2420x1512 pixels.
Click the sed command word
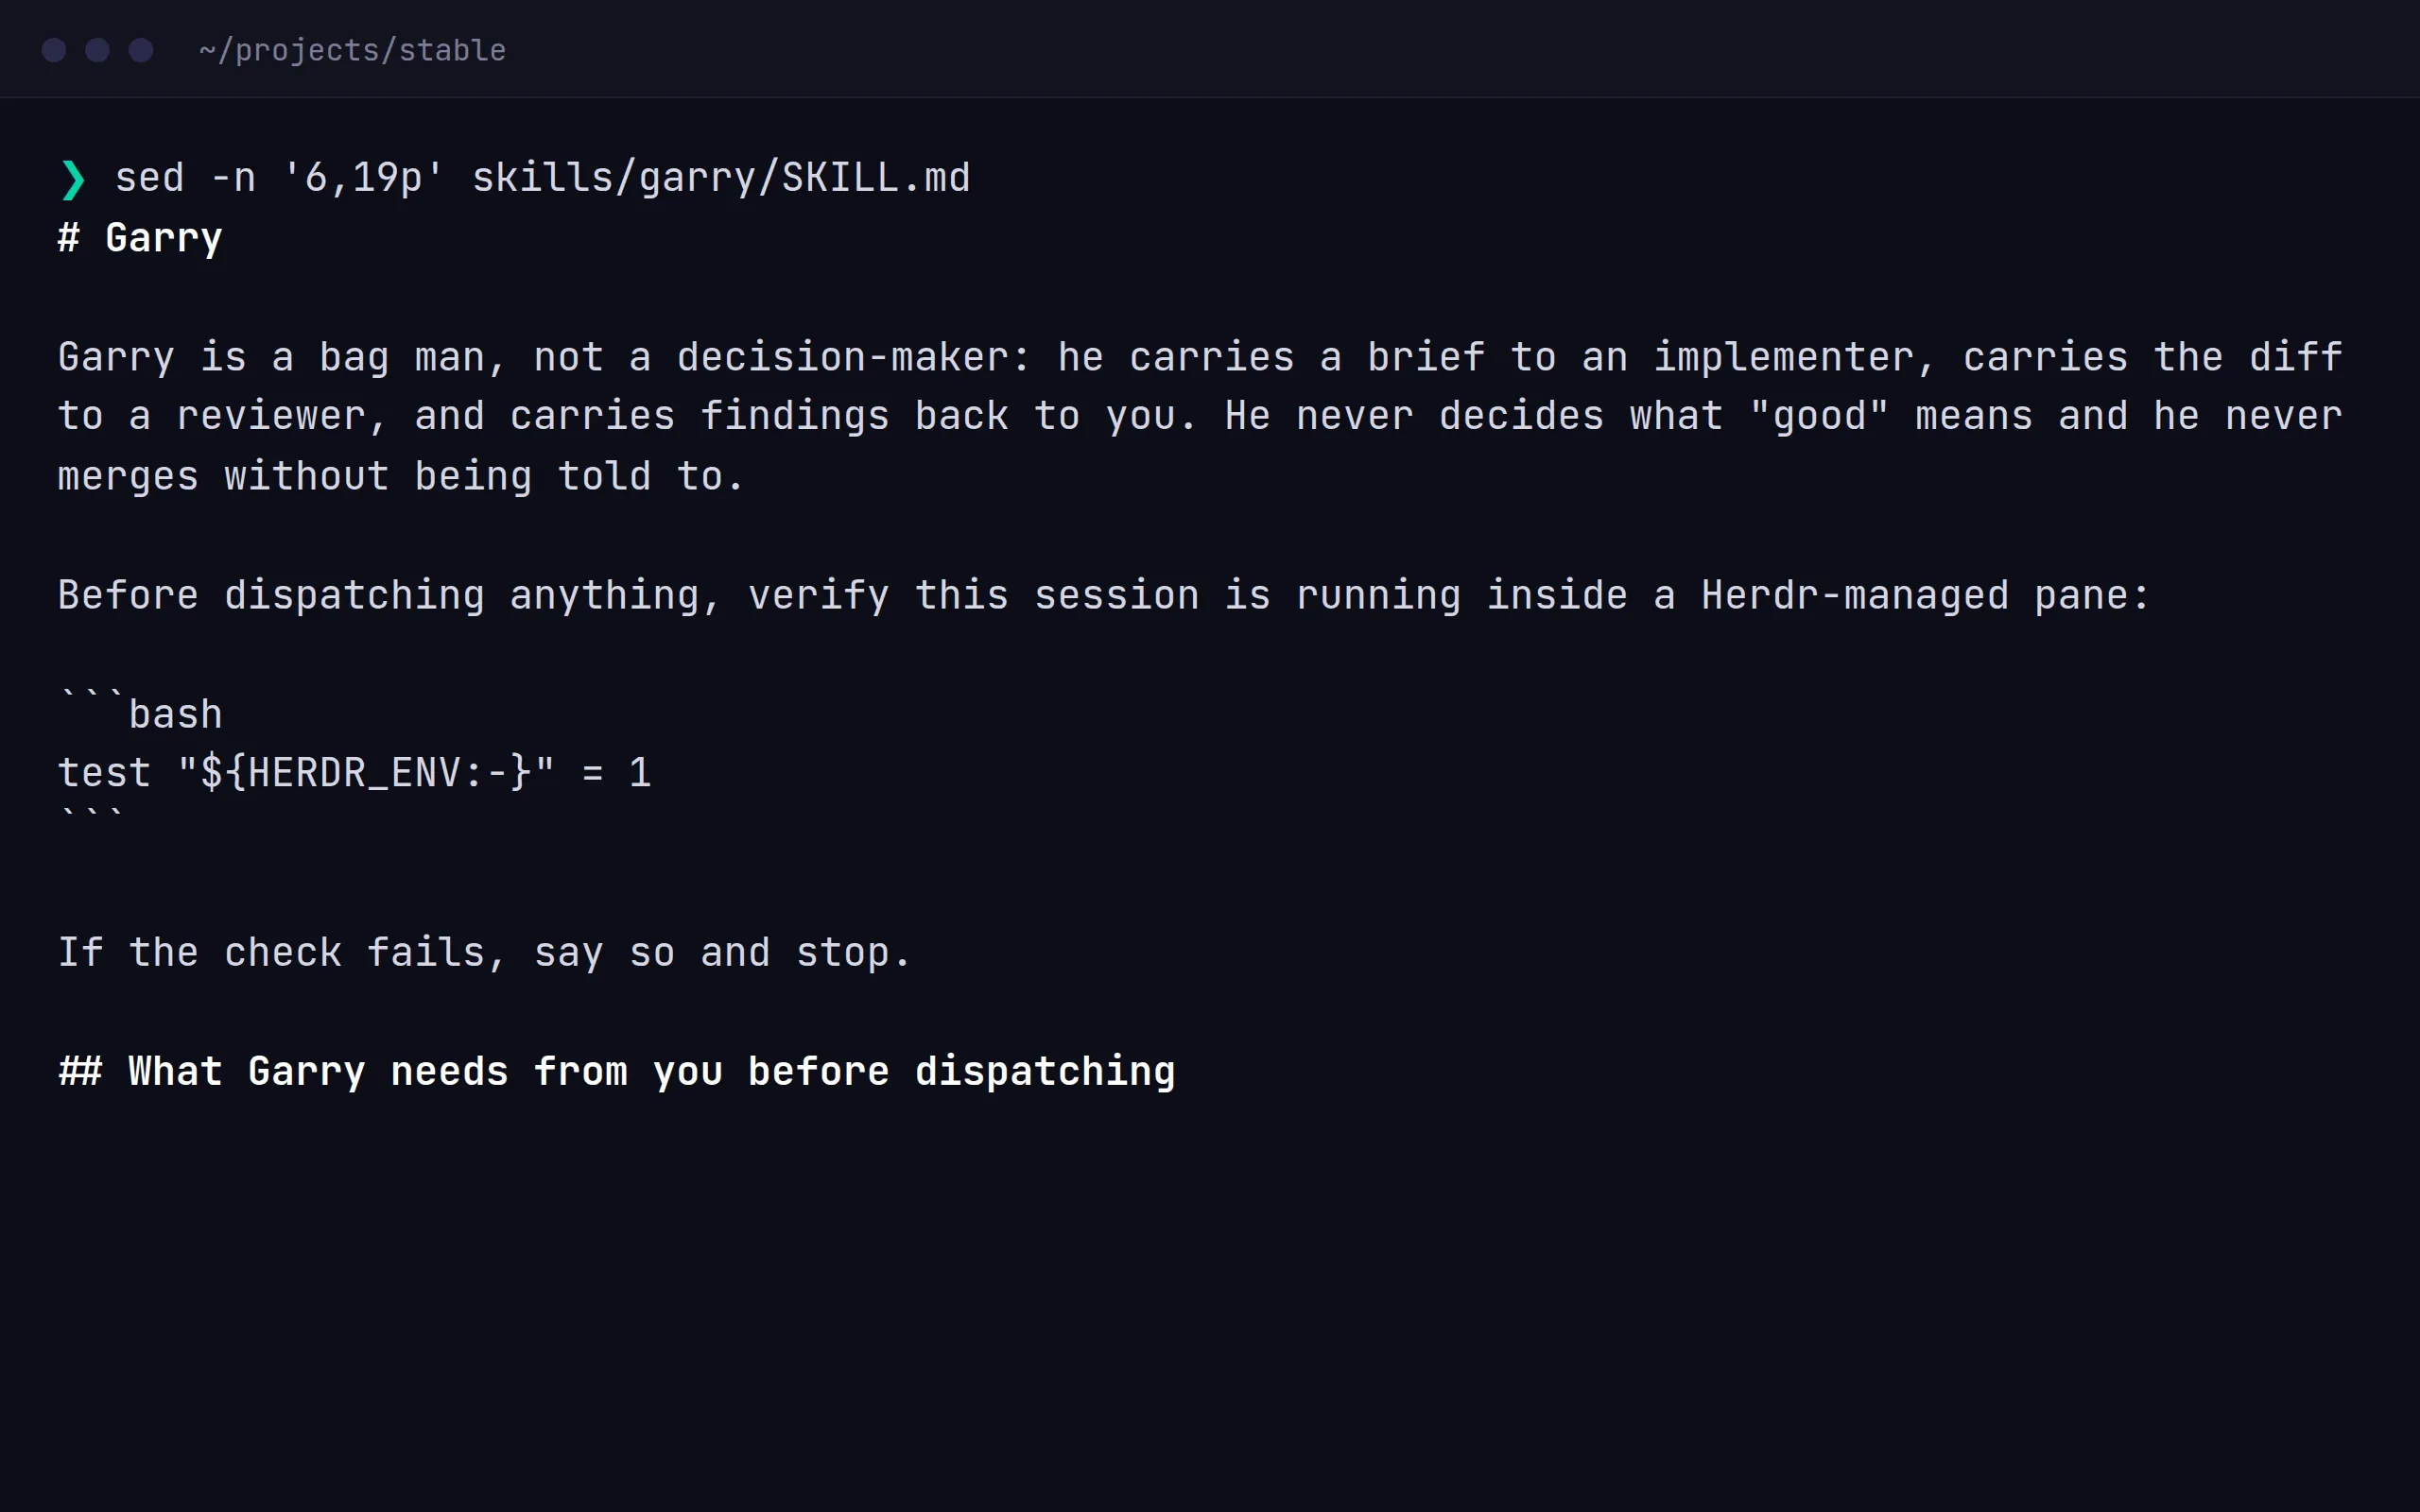coord(150,178)
